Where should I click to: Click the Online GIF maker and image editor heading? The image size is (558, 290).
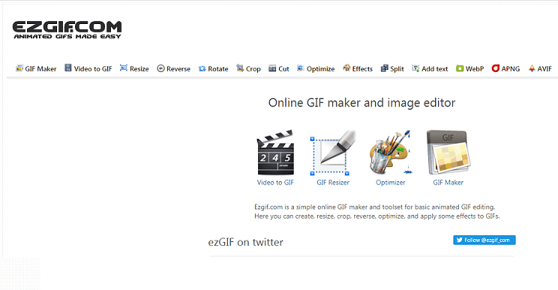point(361,103)
